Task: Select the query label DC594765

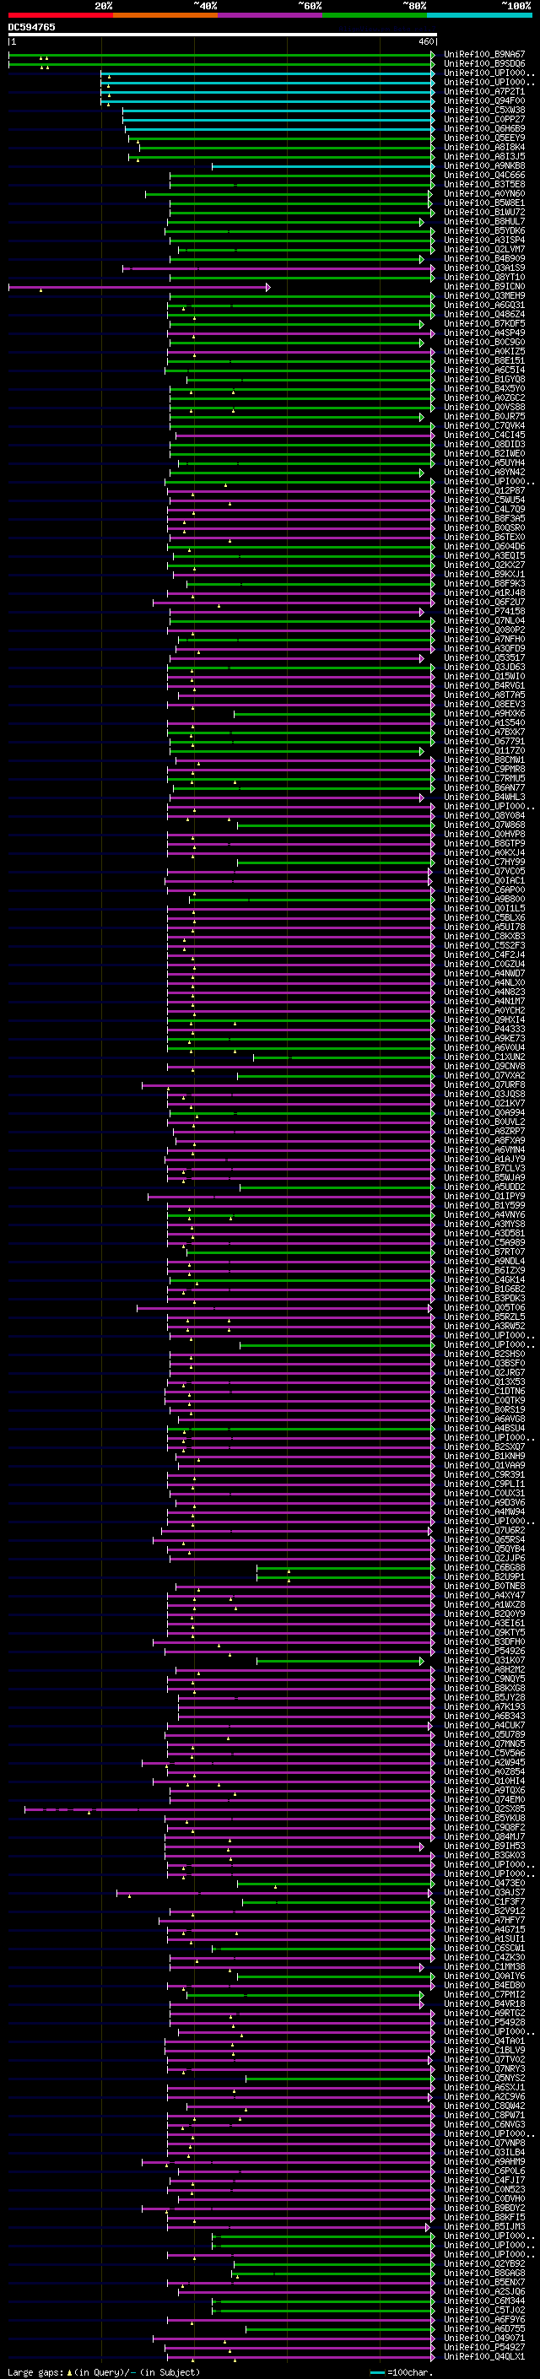Action: pyautogui.click(x=31, y=27)
